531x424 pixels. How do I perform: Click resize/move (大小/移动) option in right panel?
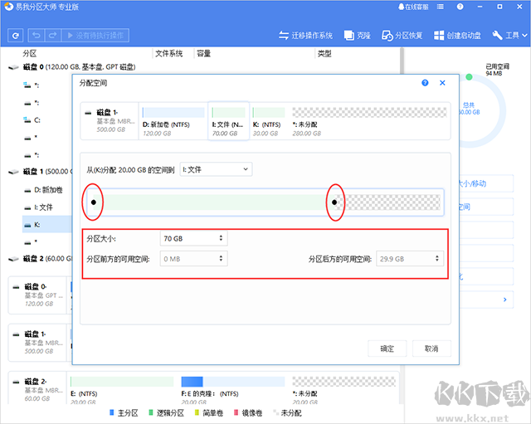(486, 183)
